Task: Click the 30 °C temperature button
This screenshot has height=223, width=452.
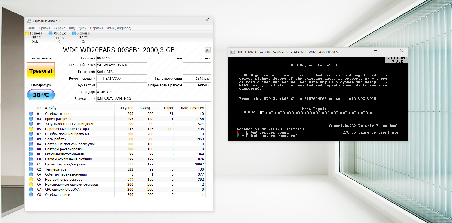Action: click(x=41, y=95)
